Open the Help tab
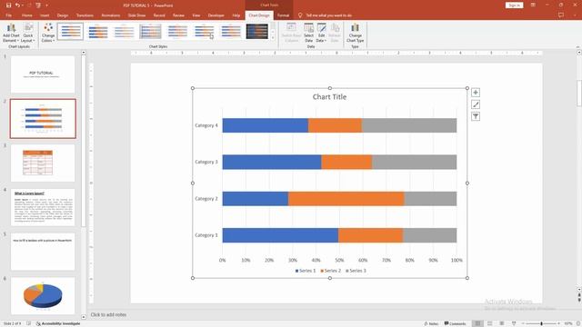 coord(236,15)
